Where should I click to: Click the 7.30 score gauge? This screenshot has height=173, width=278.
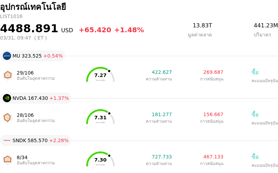click(x=100, y=159)
